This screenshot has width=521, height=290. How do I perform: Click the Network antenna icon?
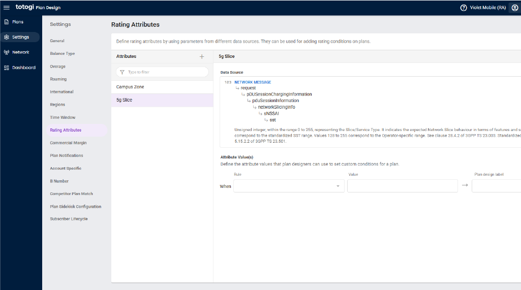[x=6, y=52]
